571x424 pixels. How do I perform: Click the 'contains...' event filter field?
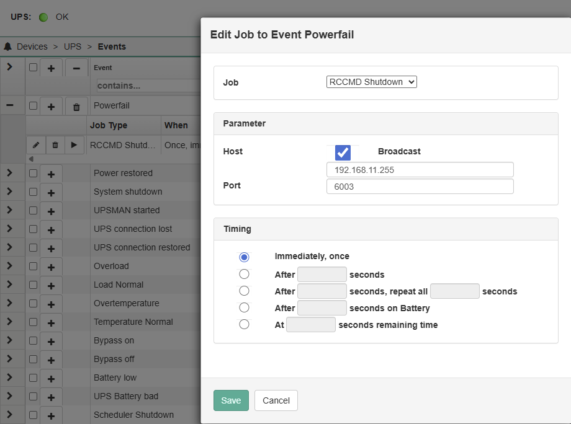[148, 86]
